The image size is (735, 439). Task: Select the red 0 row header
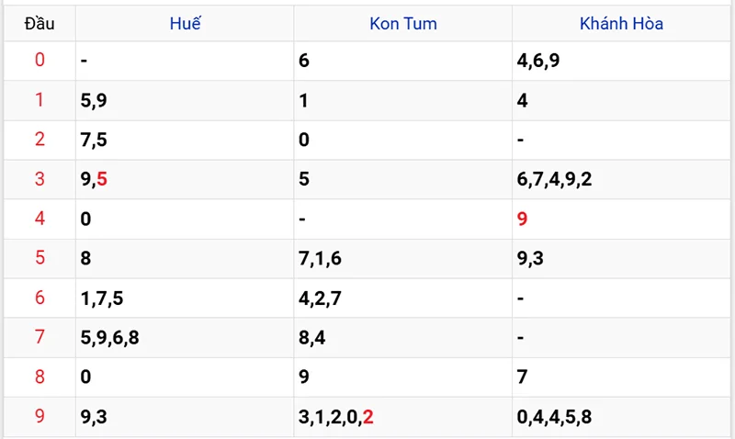(x=40, y=60)
